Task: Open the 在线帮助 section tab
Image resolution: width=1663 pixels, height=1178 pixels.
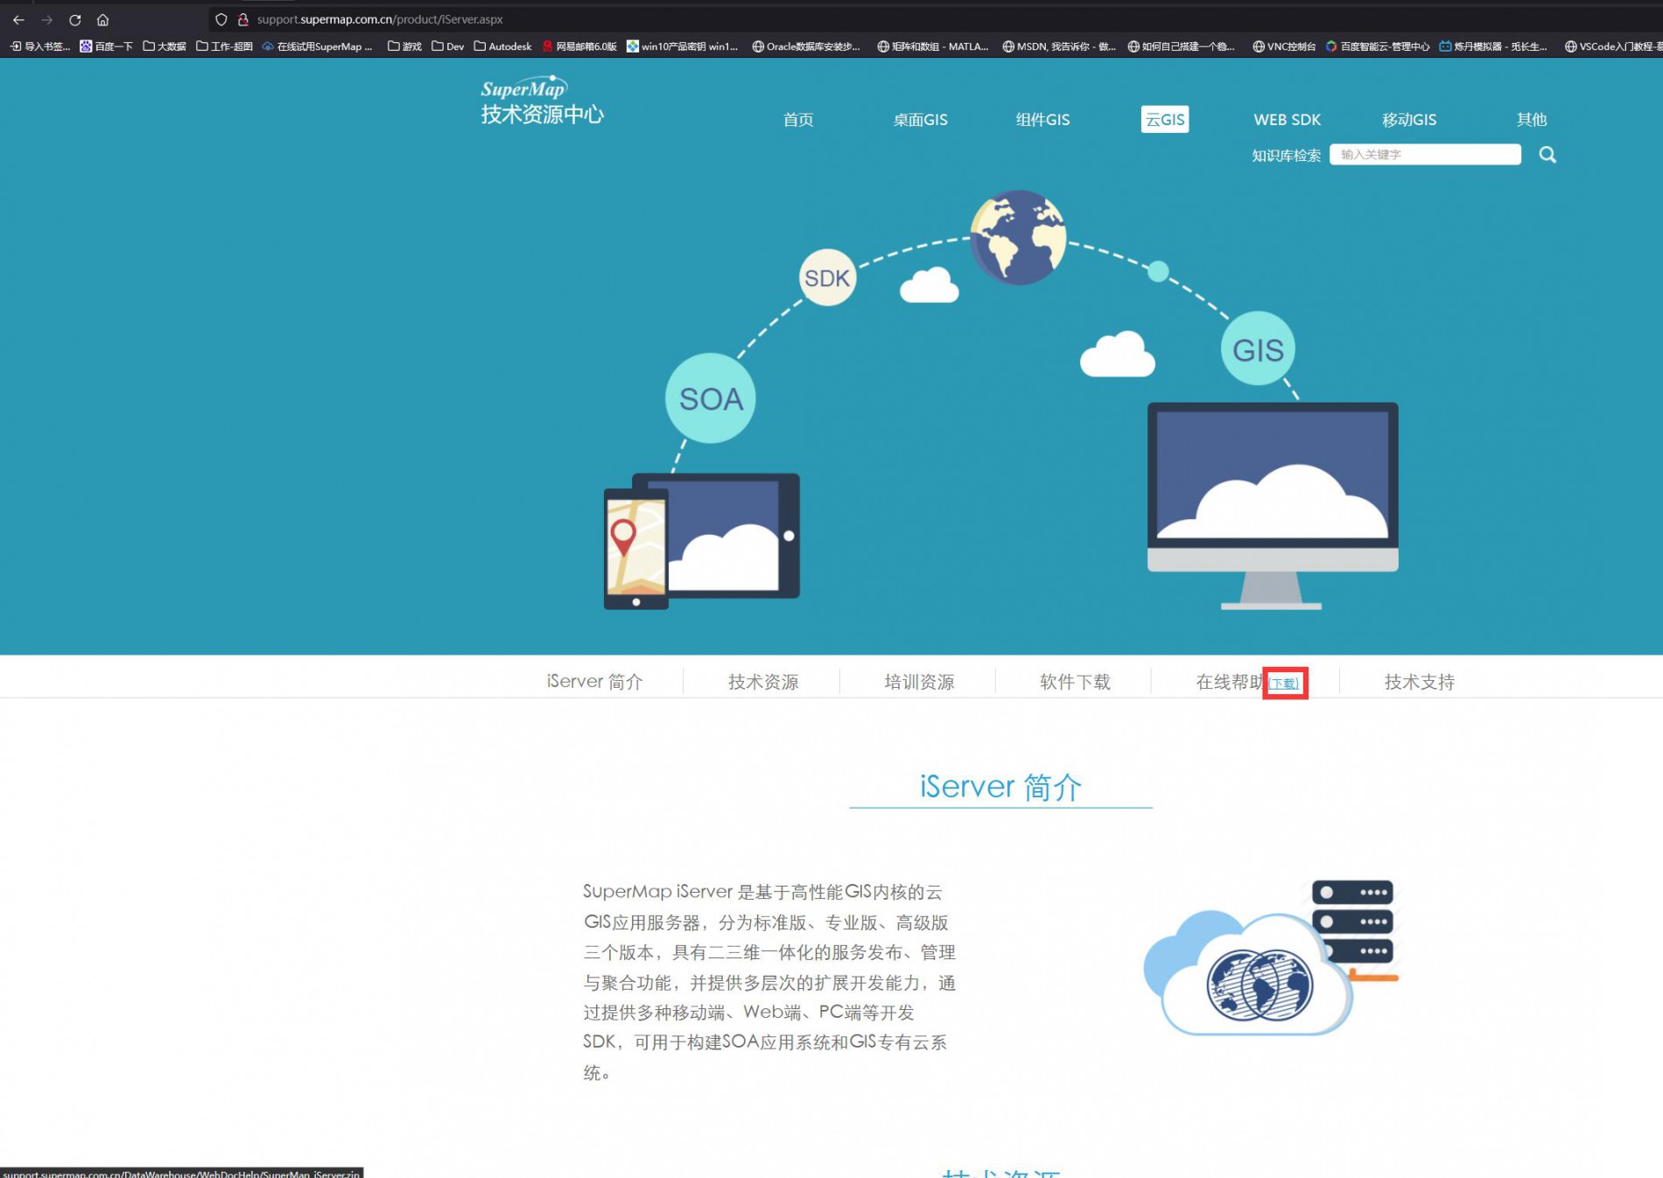Action: pos(1230,682)
